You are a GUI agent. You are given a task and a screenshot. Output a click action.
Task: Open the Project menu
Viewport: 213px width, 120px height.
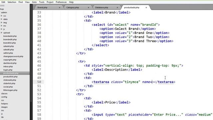(50, 2)
